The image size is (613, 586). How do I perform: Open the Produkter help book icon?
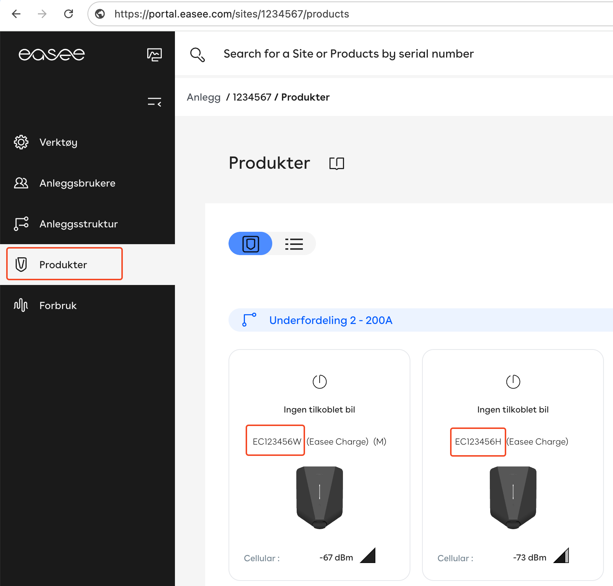337,163
